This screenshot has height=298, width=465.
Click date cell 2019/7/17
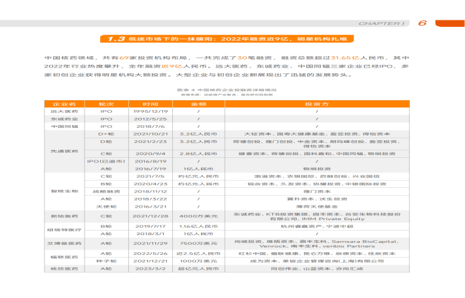coord(151,226)
